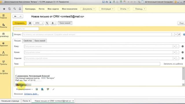
Task: Click the Копия recipients field
Action: [99, 52]
